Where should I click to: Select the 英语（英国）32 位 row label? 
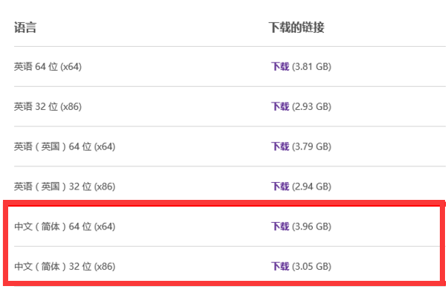[x=65, y=186]
